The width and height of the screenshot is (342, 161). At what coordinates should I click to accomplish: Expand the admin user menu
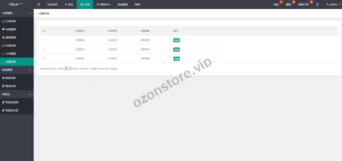tap(333, 5)
